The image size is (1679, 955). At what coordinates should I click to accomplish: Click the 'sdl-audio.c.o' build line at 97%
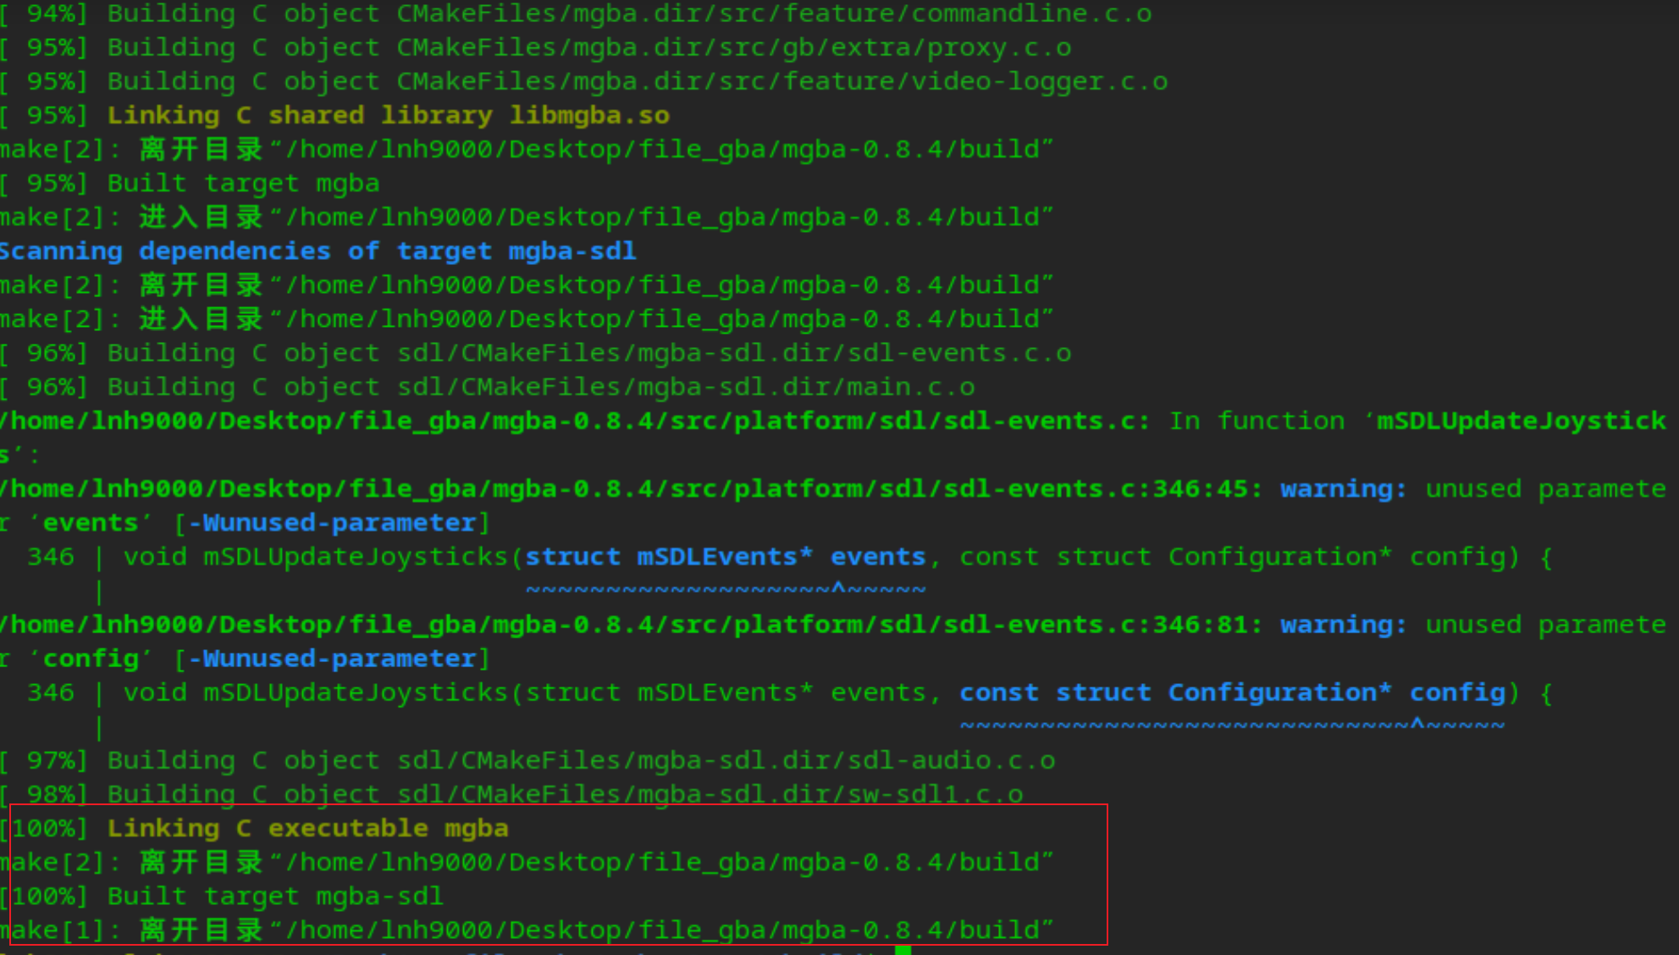[527, 759]
